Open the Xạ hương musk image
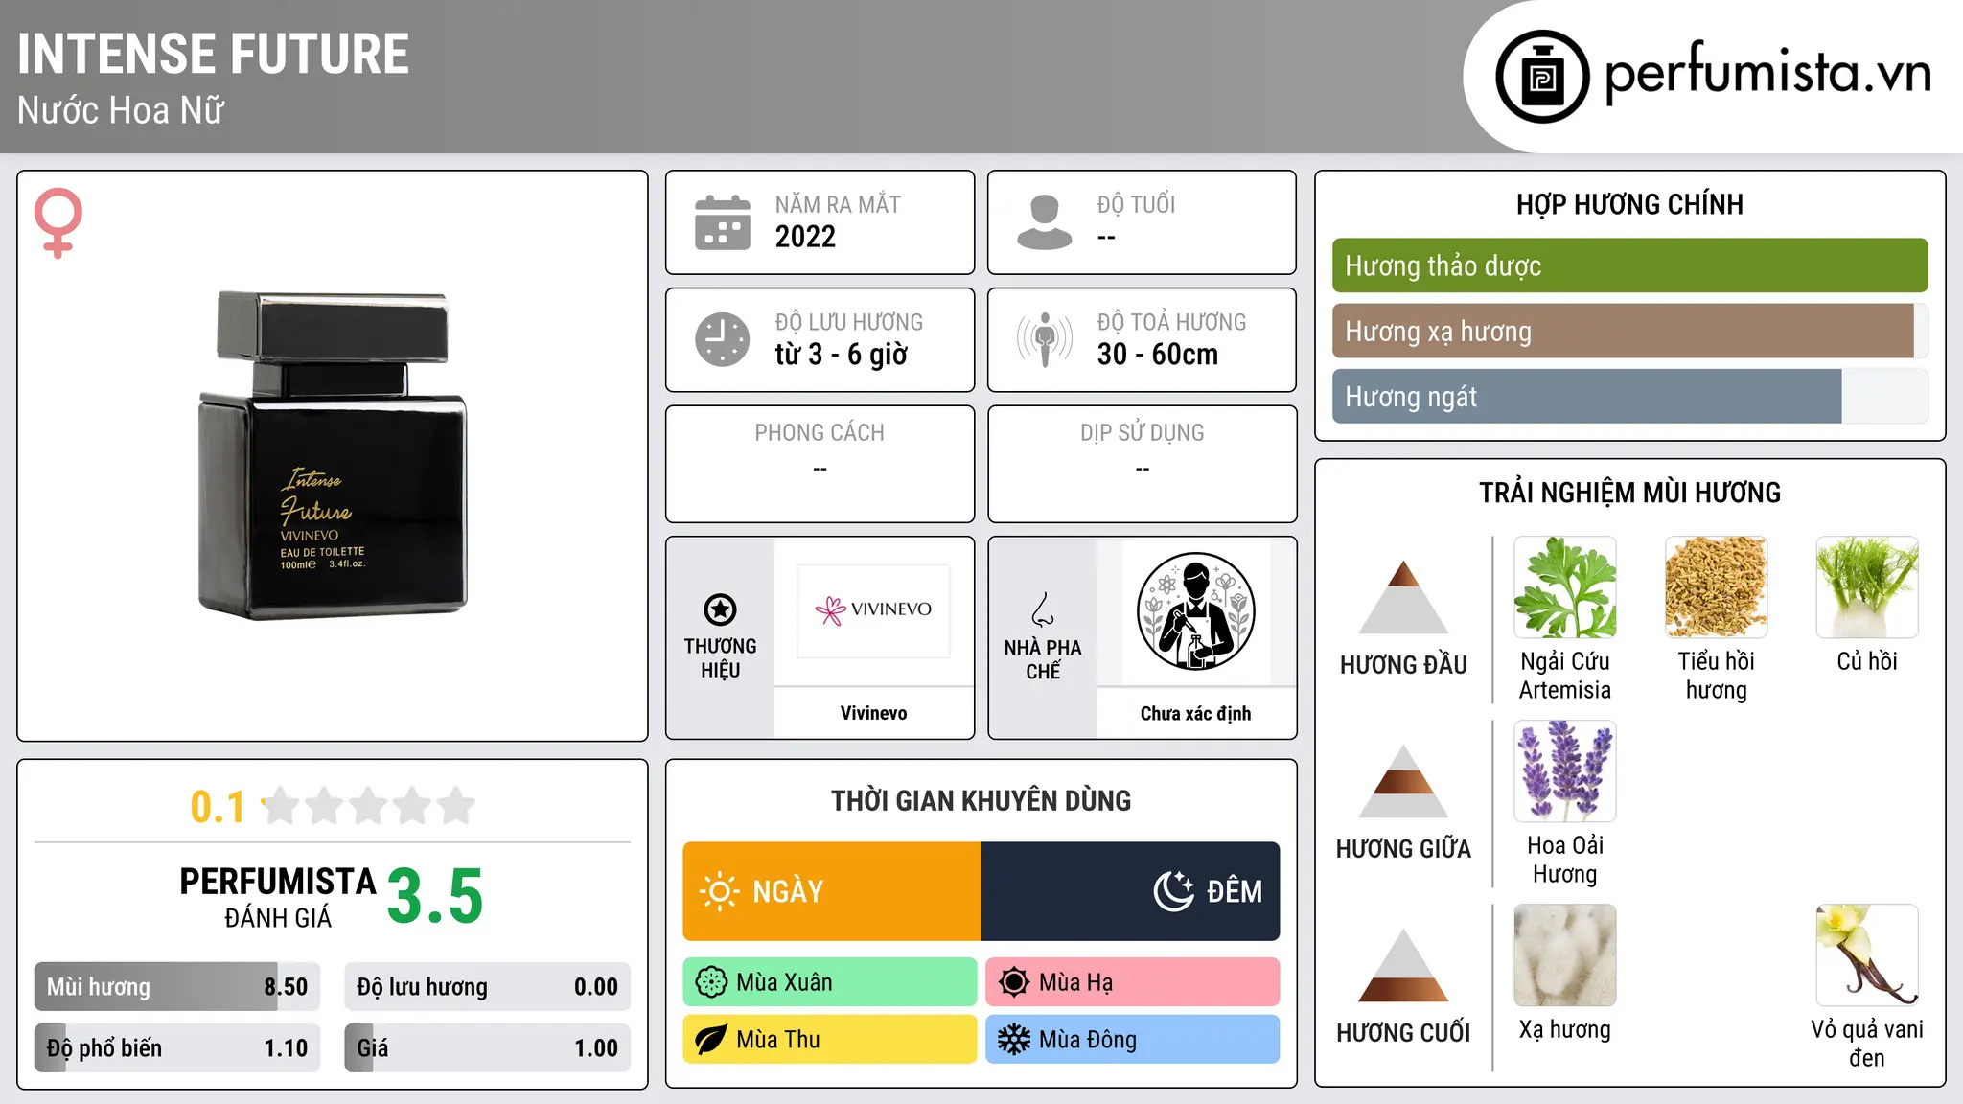This screenshot has width=1963, height=1104. pos(1565,955)
